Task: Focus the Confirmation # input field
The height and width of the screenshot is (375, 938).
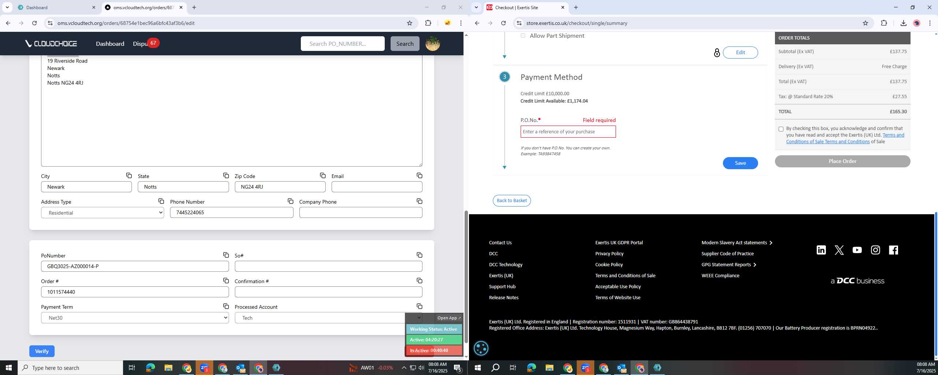Action: coord(328,292)
